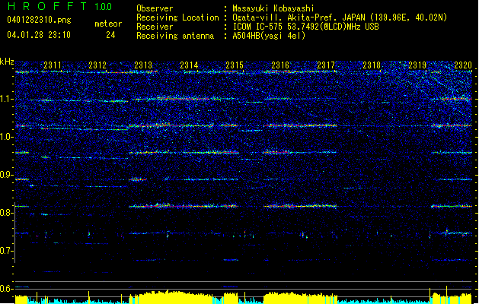Click the 2313 time marker
Image resolution: width=479 pixels, height=304 pixels.
[x=143, y=65]
